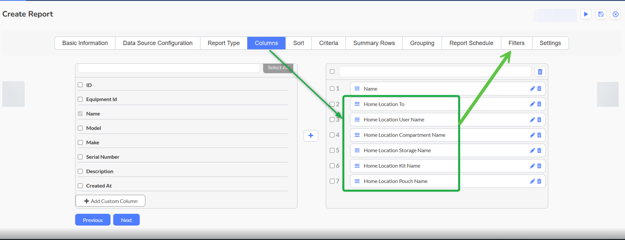Select row 4 checkbox in selected columns
Screen dimensions: 625x240
coord(332,135)
